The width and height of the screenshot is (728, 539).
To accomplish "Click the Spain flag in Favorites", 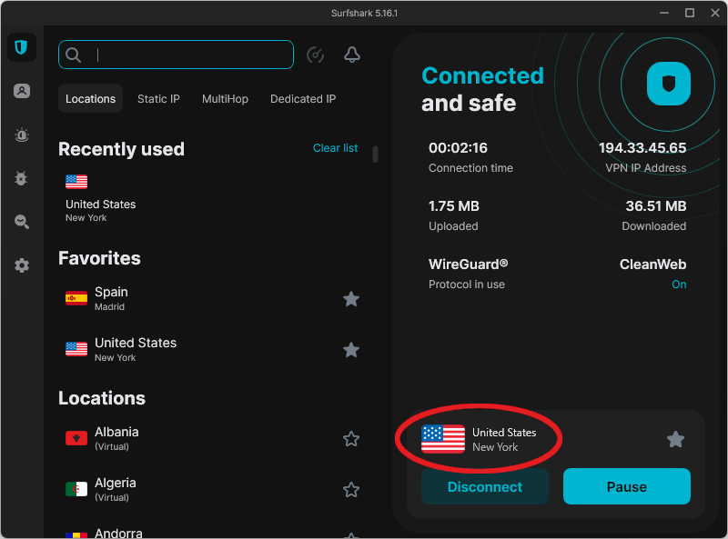I will coord(76,298).
